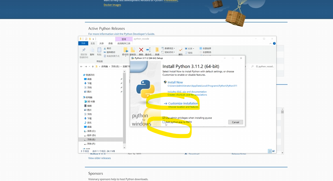333x181 pixels.
Task: Select 系统 (C:) drive
Action: click(91, 131)
